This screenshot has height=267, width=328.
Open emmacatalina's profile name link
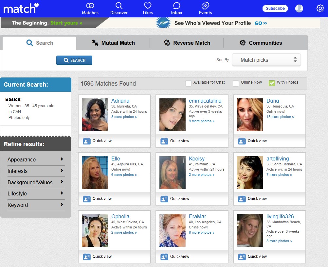(x=205, y=101)
